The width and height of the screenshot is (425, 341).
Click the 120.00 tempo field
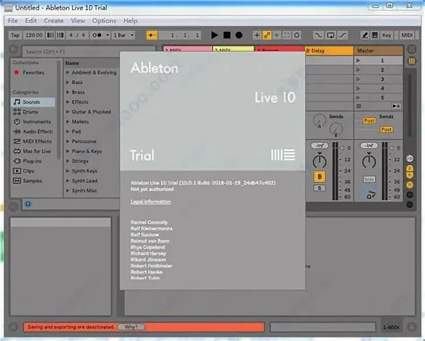(x=34, y=35)
